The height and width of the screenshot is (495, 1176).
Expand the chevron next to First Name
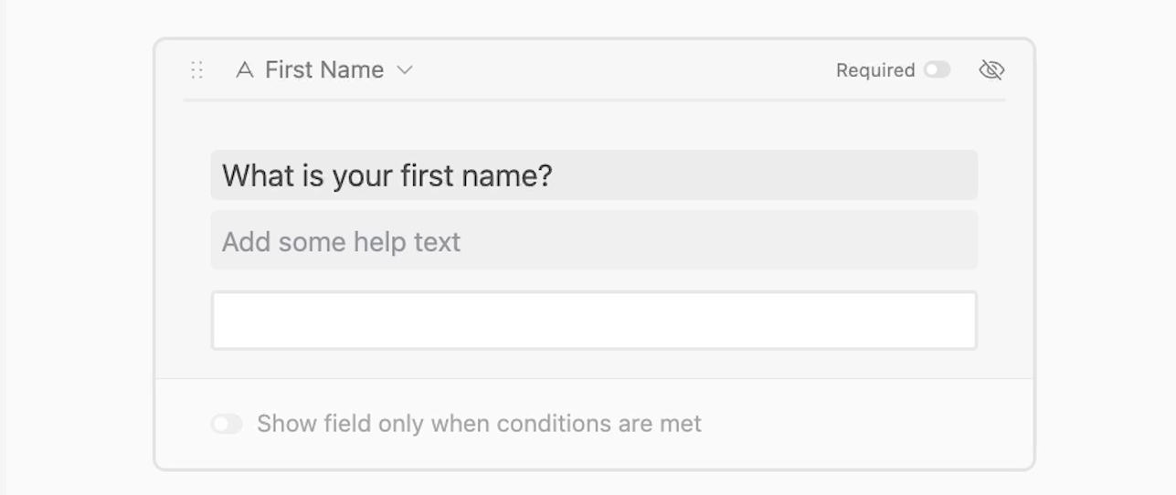[405, 70]
